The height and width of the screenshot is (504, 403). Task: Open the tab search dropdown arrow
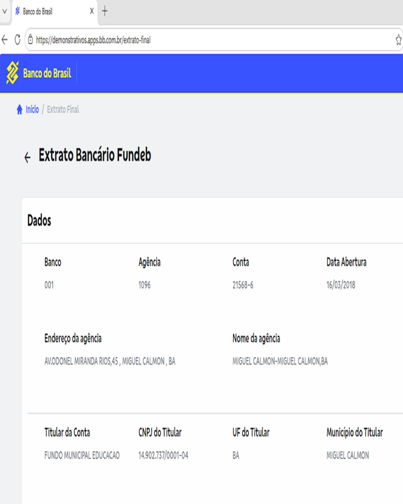pyautogui.click(x=4, y=11)
